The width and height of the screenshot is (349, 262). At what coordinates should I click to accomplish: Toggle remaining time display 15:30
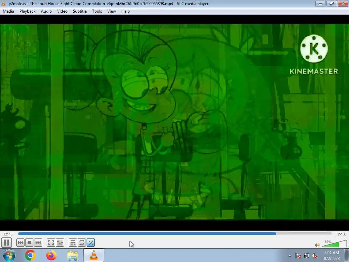[x=342, y=234]
